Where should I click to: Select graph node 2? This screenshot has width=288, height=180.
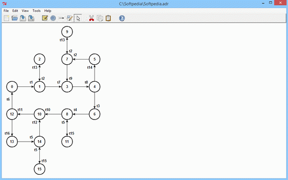[39, 59]
